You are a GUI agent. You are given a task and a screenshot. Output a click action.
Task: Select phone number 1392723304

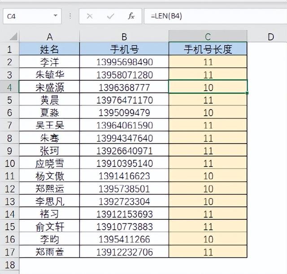click(x=124, y=201)
